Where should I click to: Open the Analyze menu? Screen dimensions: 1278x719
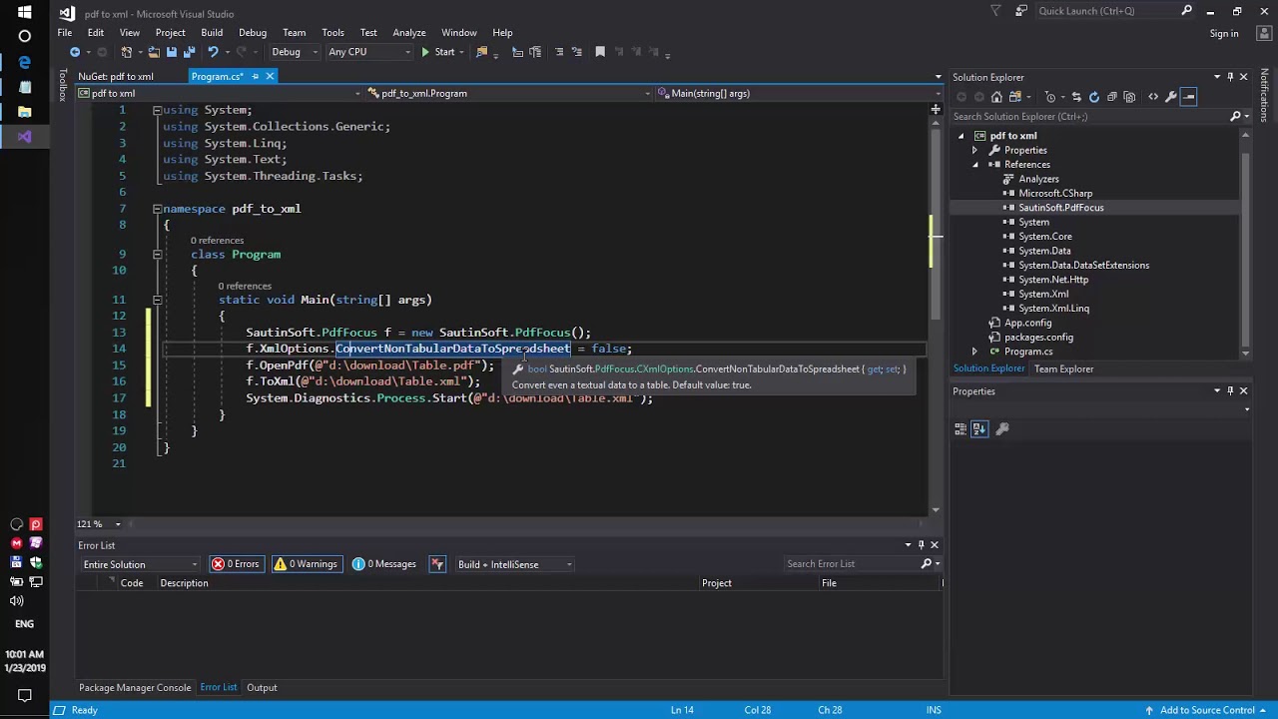pyautogui.click(x=409, y=33)
